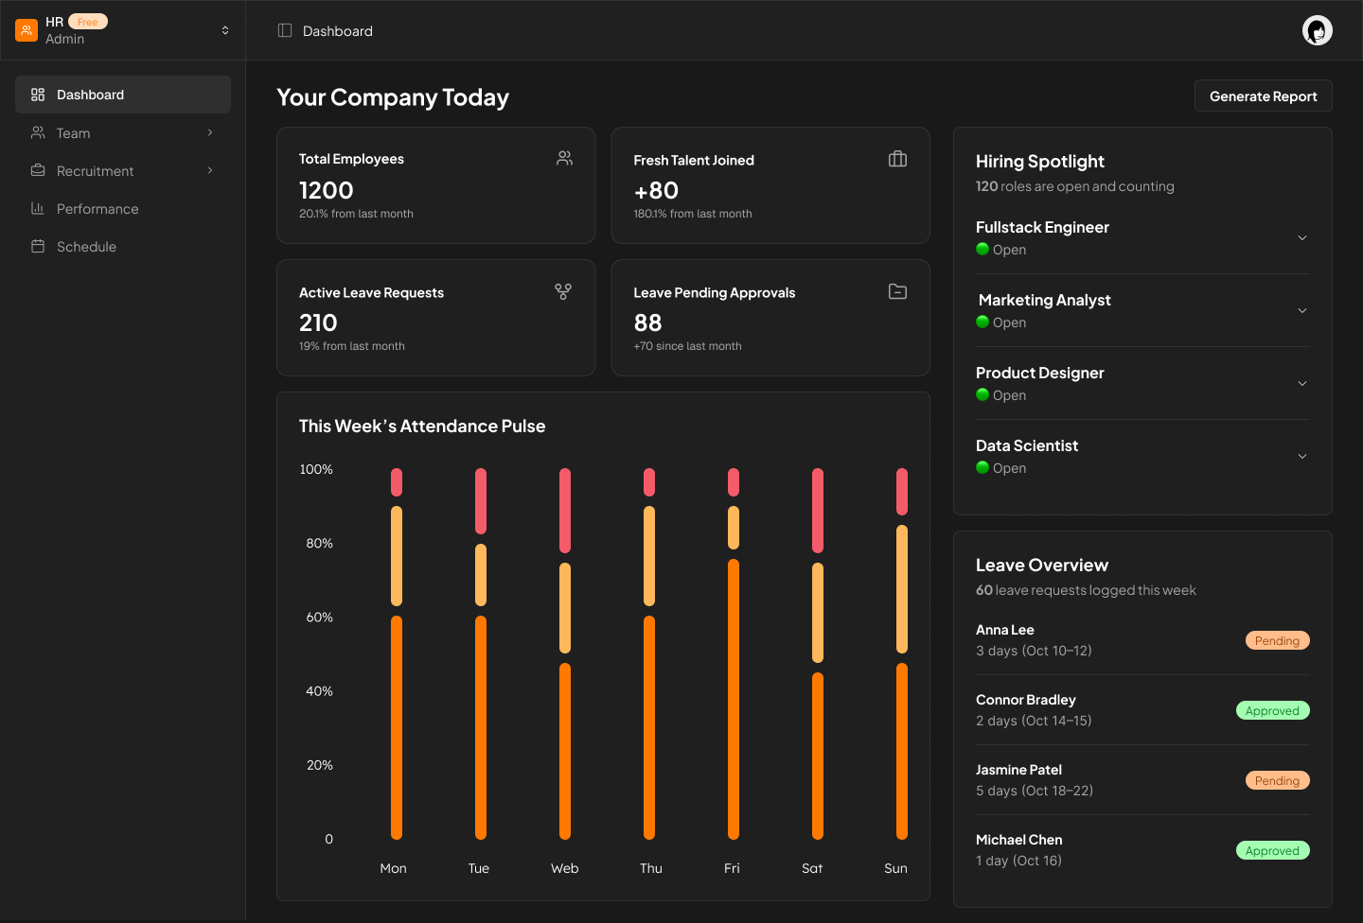The image size is (1363, 923).
Task: Click the Active Leave Requests branch icon
Action: 563,291
